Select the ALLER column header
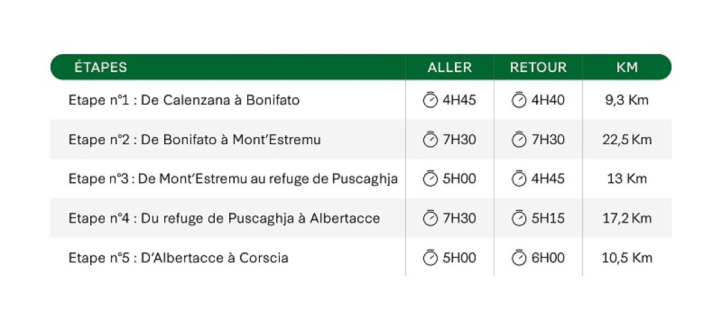The image size is (722, 330). [x=449, y=67]
